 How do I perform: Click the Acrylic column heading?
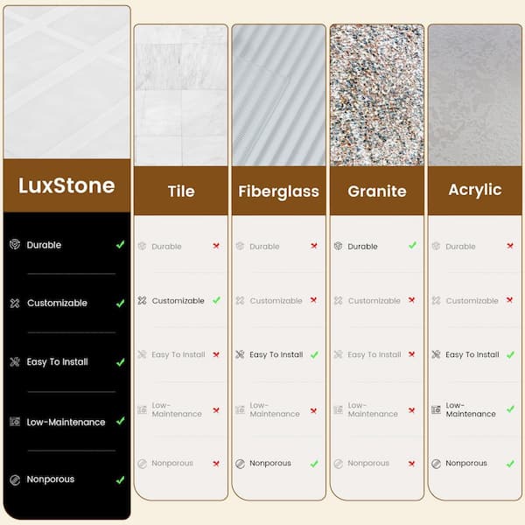[475, 190]
